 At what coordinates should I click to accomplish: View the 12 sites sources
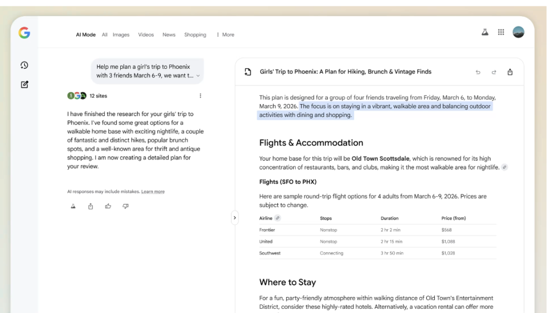tap(88, 96)
